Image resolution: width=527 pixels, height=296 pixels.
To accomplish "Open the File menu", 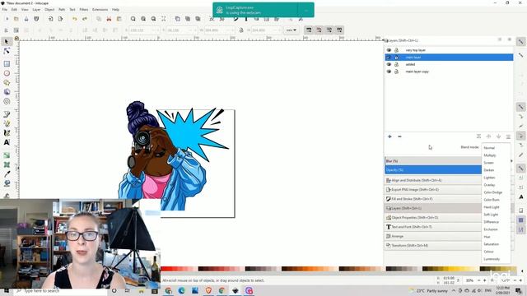I will 5,10.
